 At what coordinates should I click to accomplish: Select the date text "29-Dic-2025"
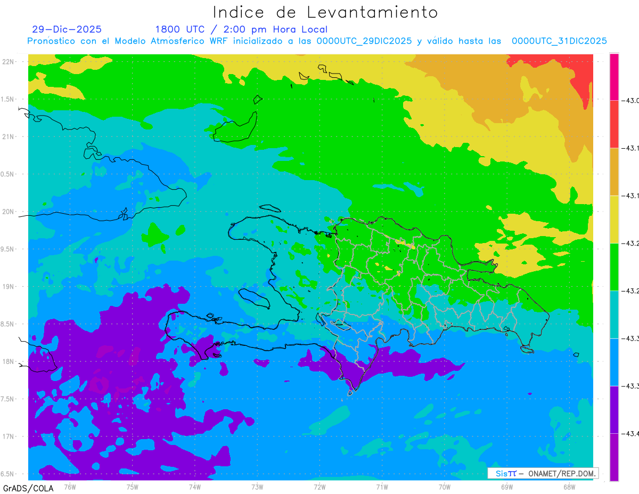tap(67, 29)
